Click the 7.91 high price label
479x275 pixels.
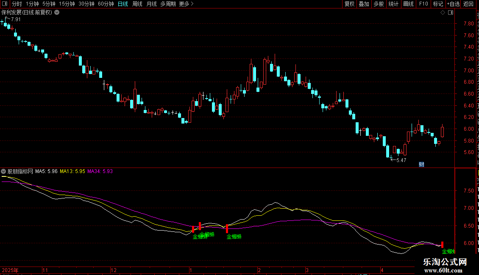click(x=16, y=19)
